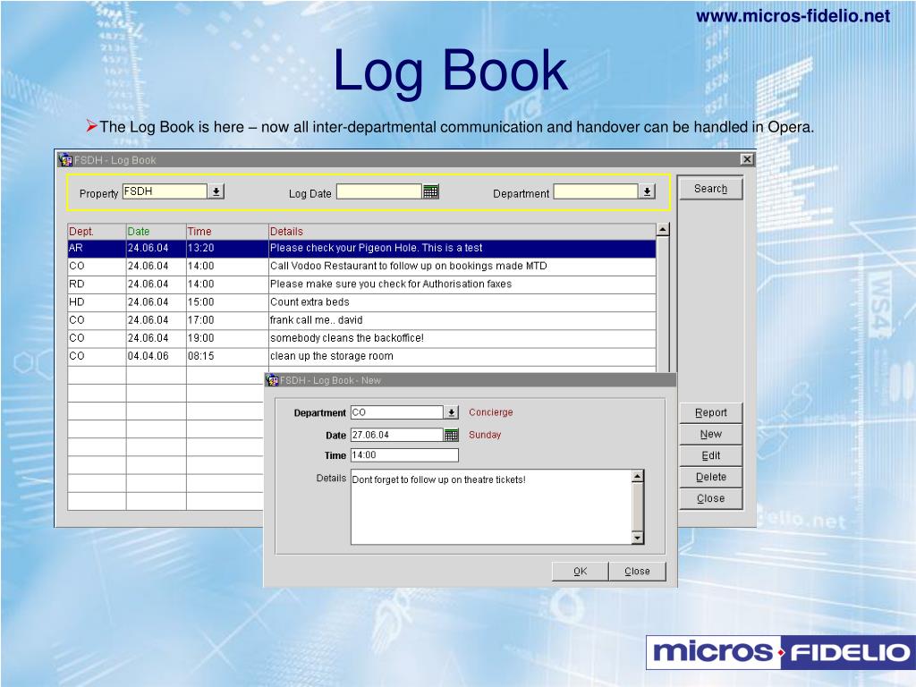Click the Department filter input field
Screen dimensions: 916x687
pyautogui.click(x=596, y=191)
